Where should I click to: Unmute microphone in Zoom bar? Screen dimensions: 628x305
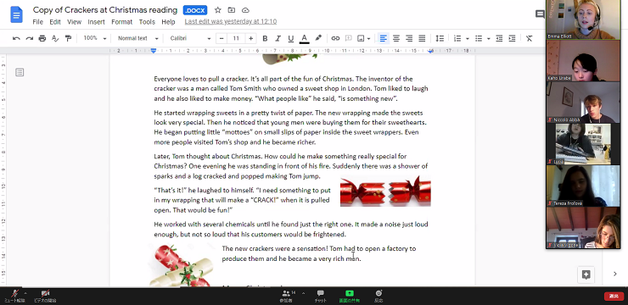coord(14,296)
